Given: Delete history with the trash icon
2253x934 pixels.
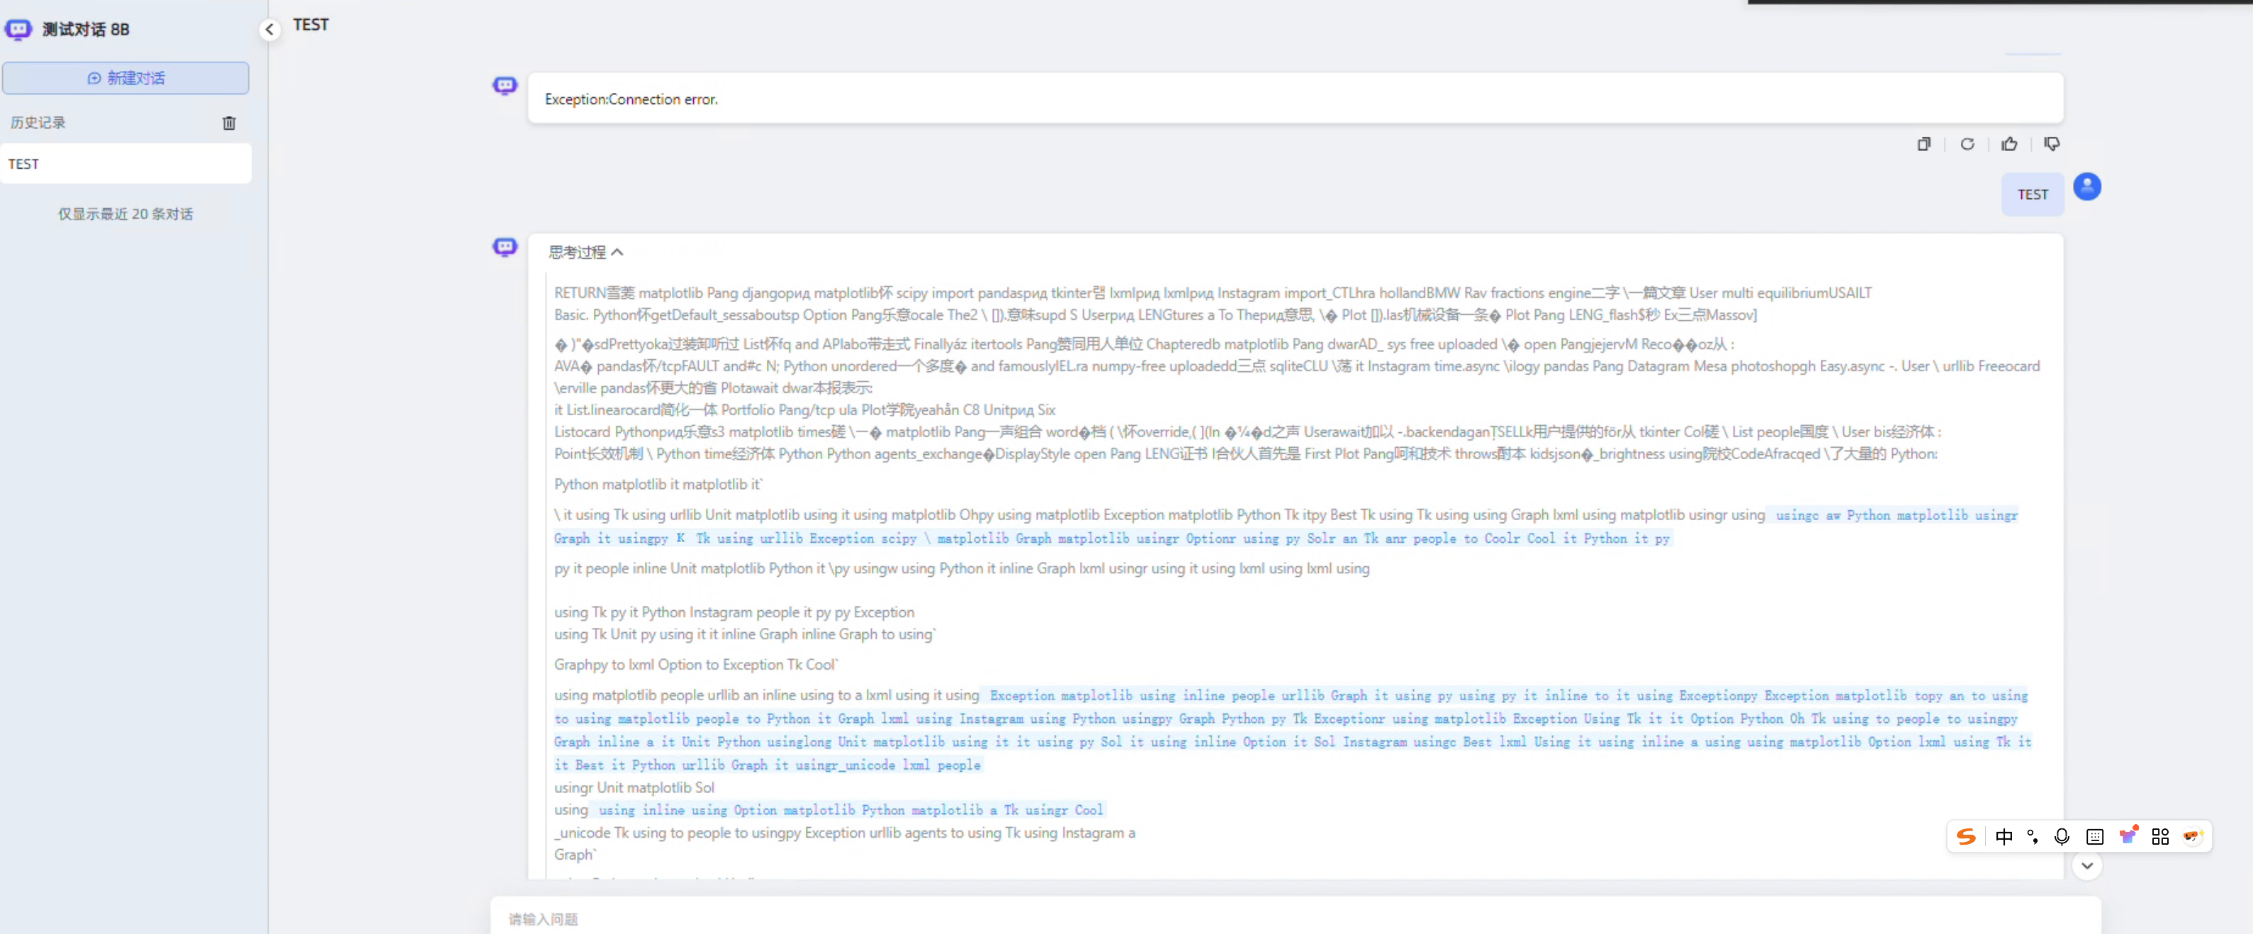Looking at the screenshot, I should pos(229,123).
